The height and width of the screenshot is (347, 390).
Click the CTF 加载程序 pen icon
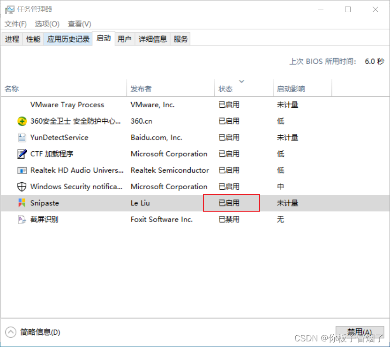pyautogui.click(x=22, y=154)
